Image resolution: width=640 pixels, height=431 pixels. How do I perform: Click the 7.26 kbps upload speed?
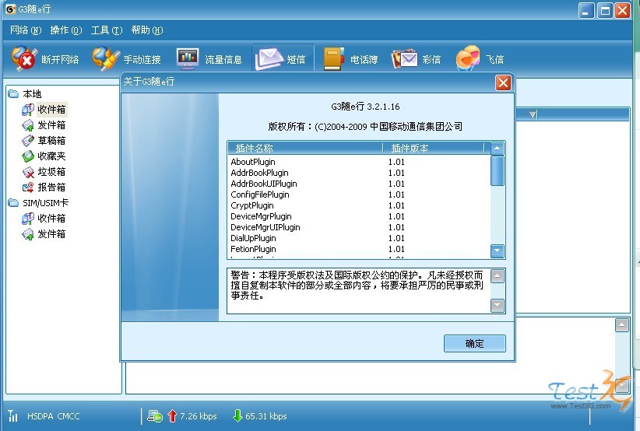pyautogui.click(x=199, y=416)
